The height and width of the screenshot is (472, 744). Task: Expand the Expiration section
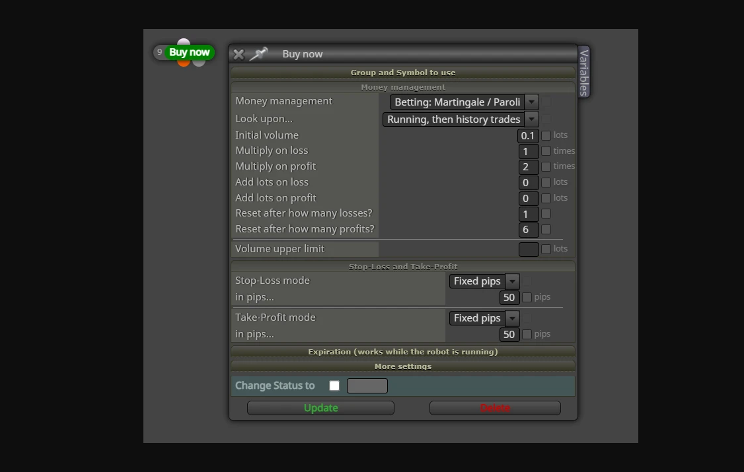[x=403, y=352]
